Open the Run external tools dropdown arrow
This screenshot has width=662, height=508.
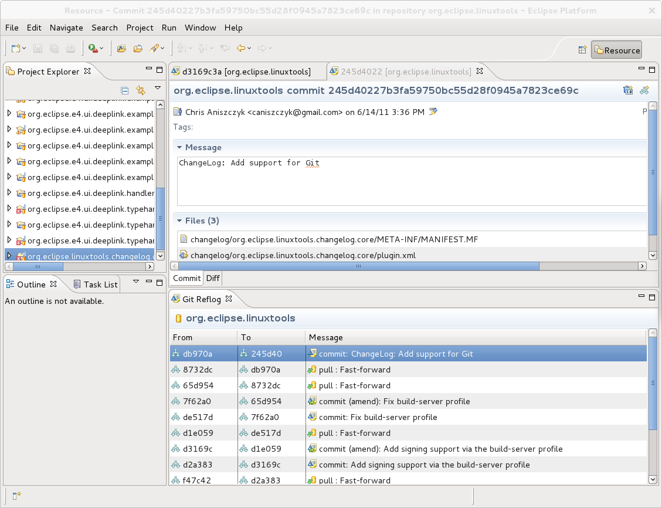coord(101,48)
